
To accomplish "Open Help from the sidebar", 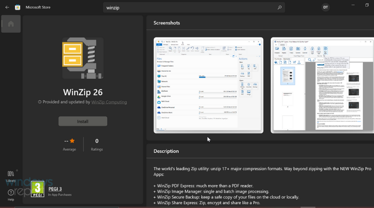I will (x=11, y=195).
